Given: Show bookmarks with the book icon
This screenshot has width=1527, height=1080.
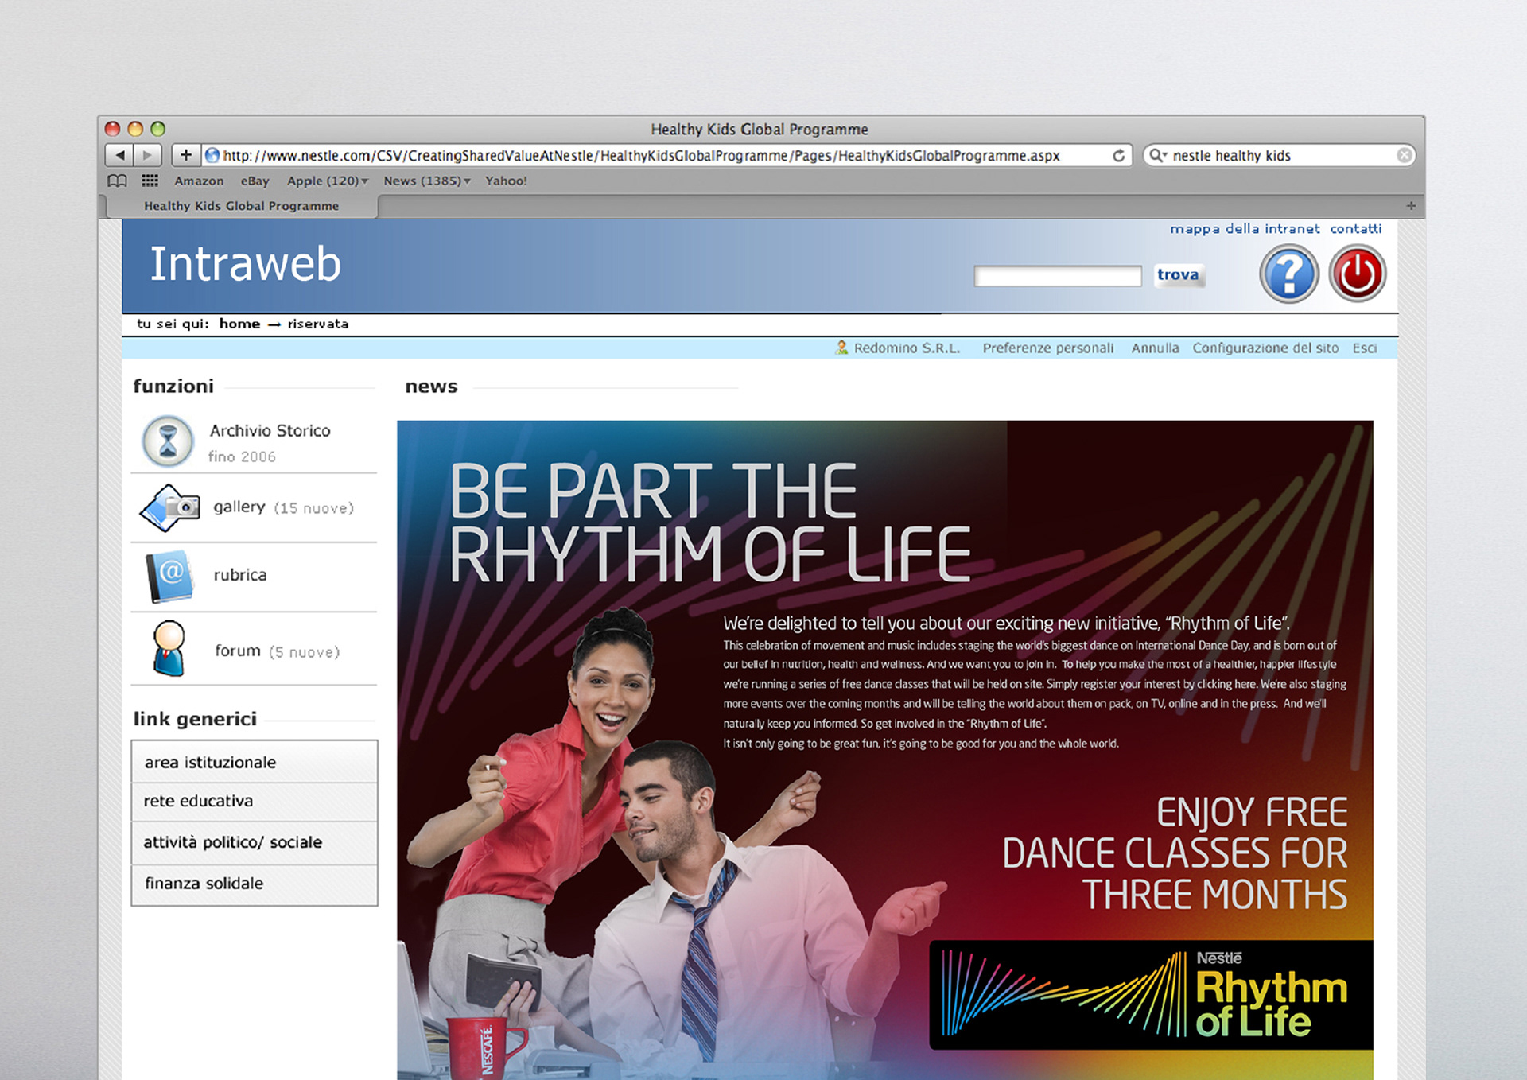Looking at the screenshot, I should click(x=117, y=181).
